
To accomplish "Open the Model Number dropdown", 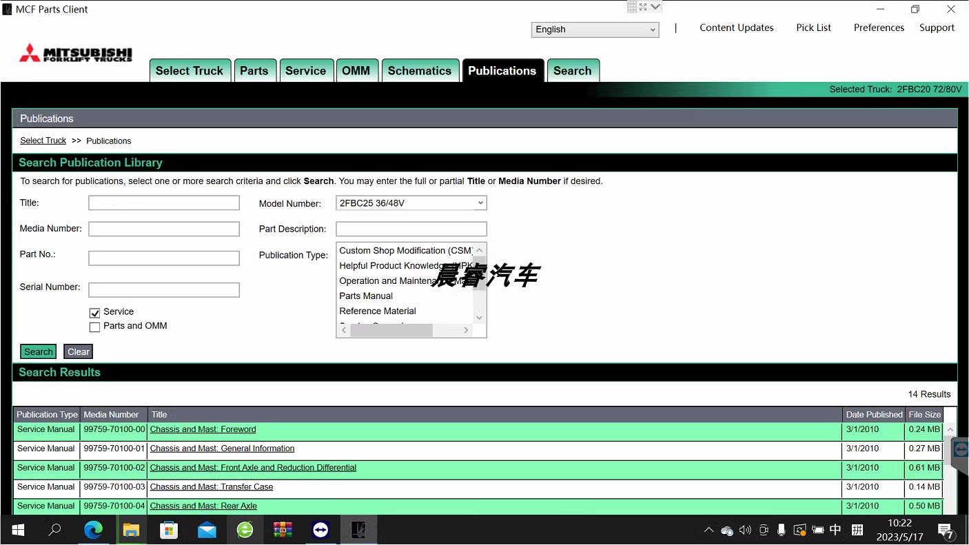I will [411, 203].
